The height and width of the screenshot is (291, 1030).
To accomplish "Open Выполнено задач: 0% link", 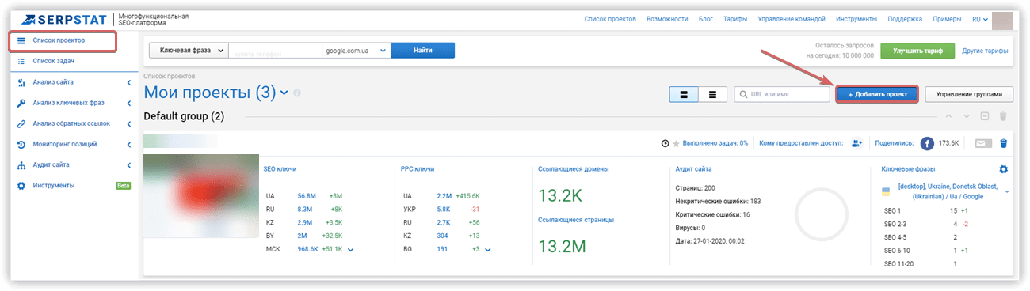I will [715, 143].
